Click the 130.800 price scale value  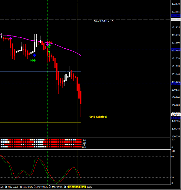pyautogui.click(x=176, y=97)
